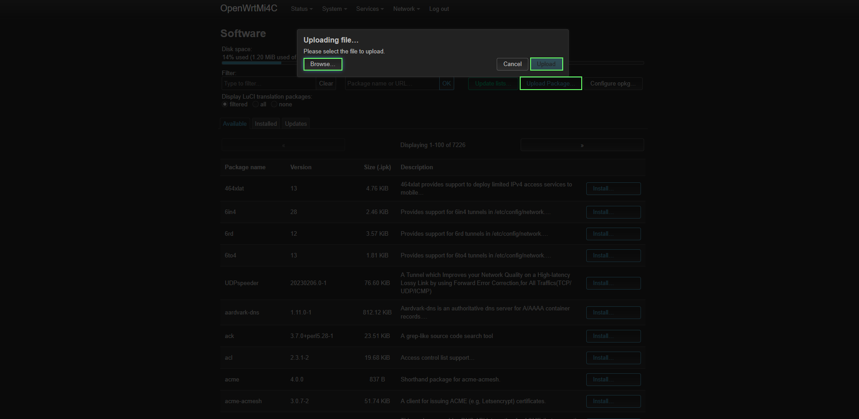
Task: Open Configure opkg… settings
Action: 613,84
